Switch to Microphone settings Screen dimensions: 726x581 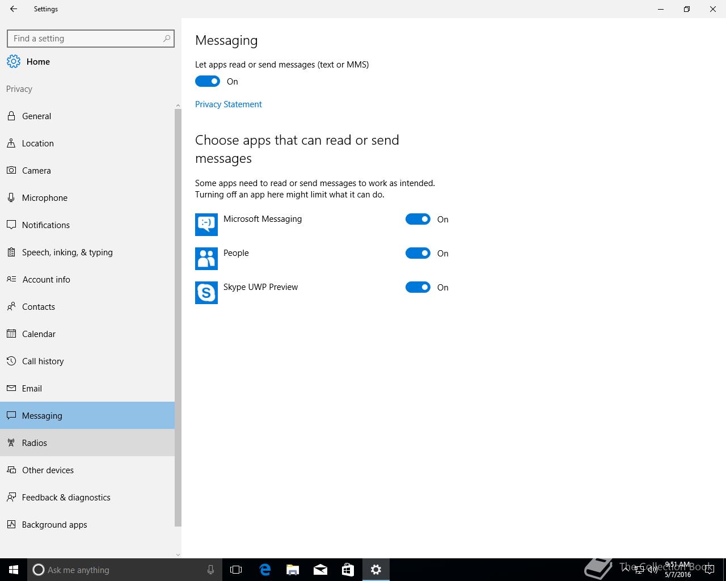[87, 197]
